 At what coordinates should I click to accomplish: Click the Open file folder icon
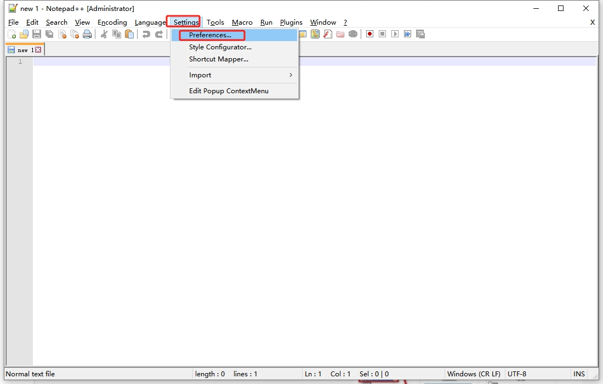(x=24, y=34)
